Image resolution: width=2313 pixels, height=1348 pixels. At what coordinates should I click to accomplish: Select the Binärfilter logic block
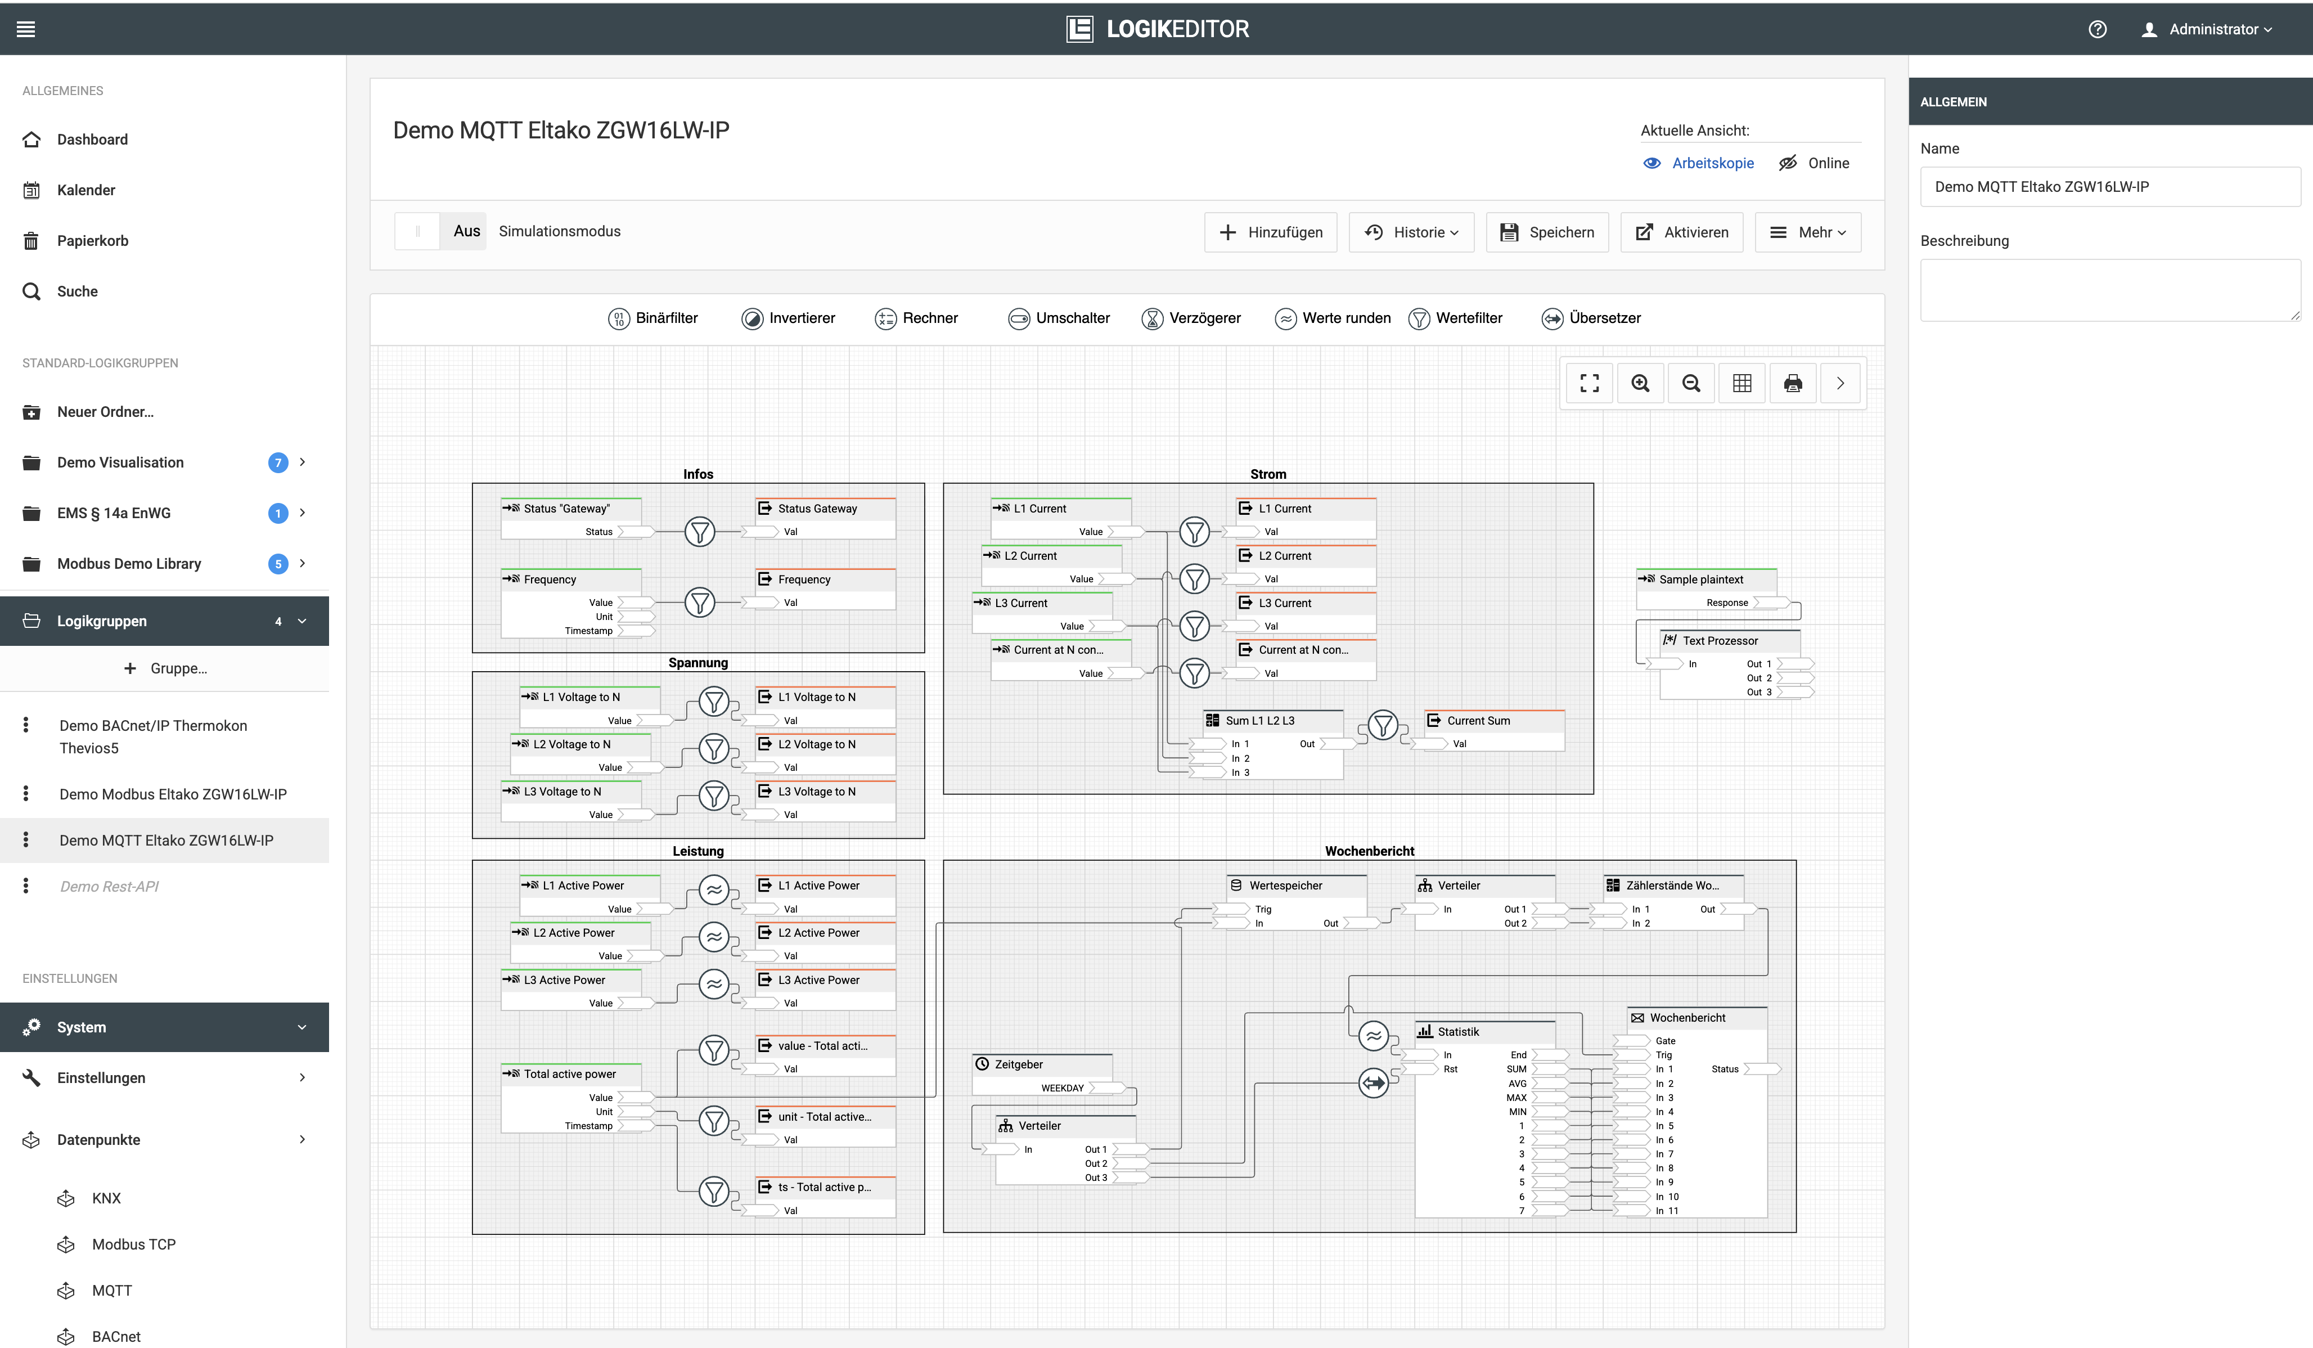pos(652,318)
